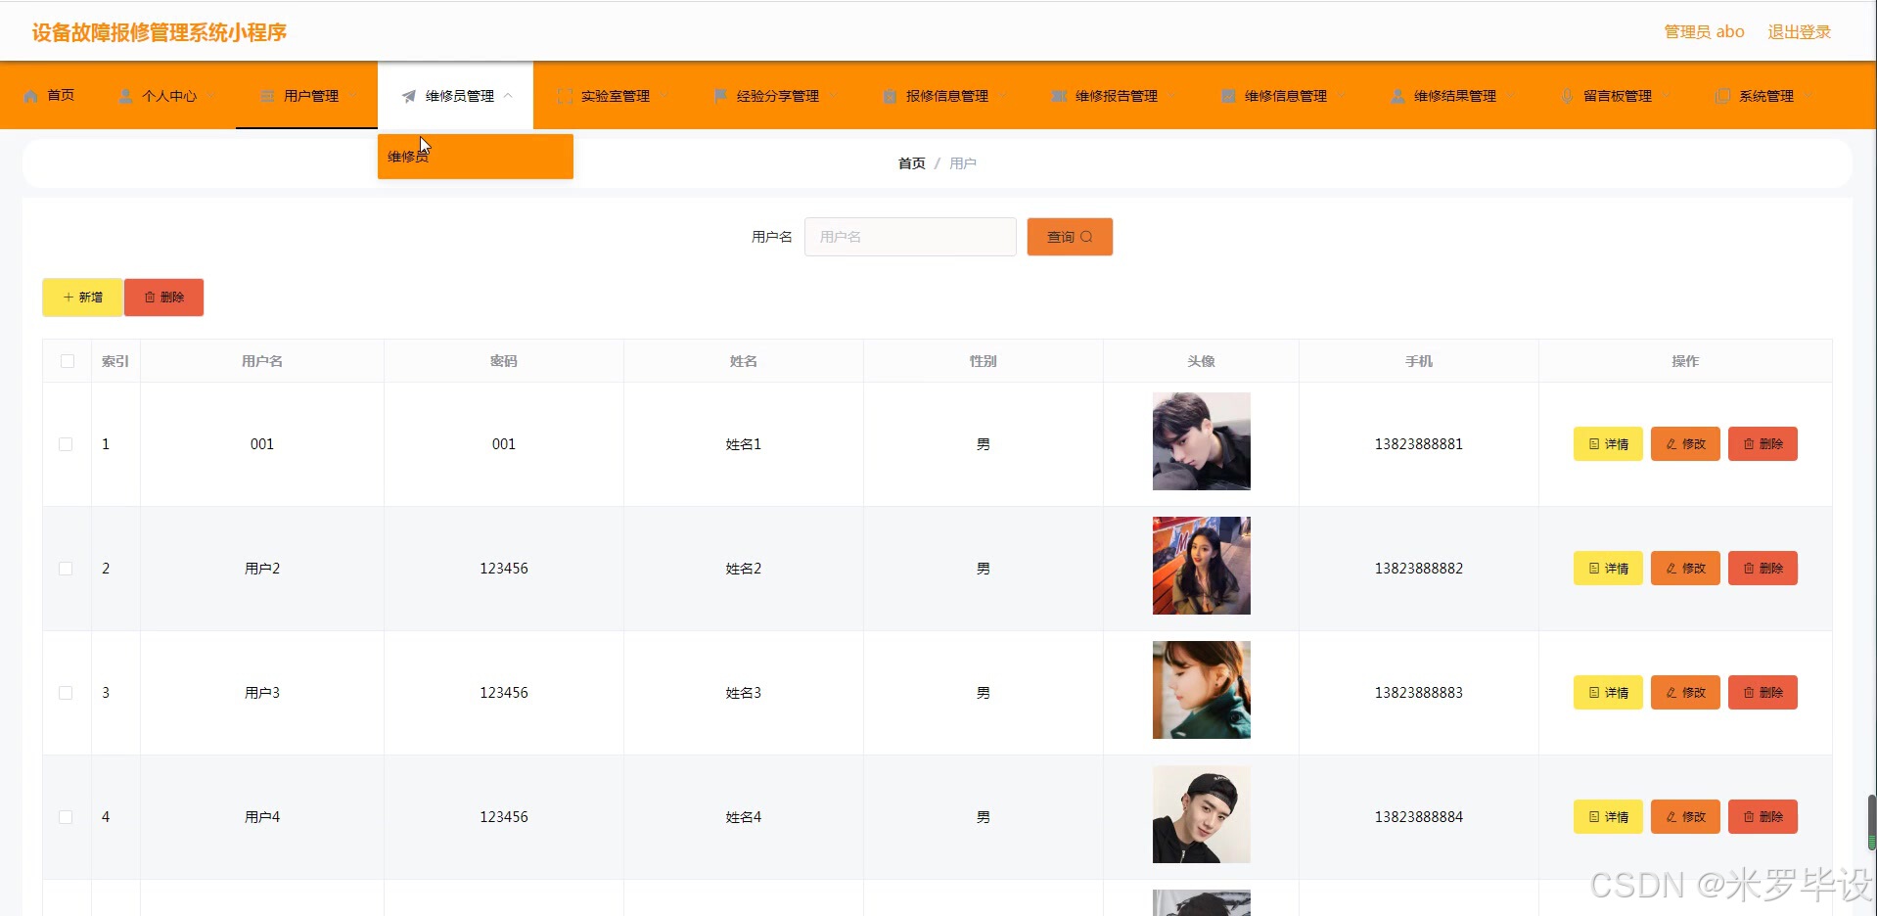Click pencil icon in 用户4 修改 button
The image size is (1877, 916).
(1671, 817)
